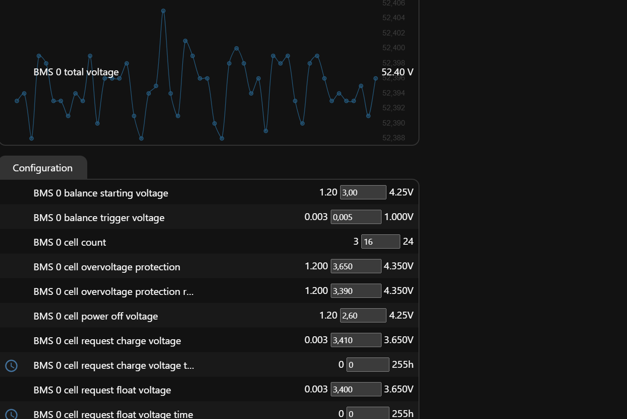This screenshot has width=627, height=419.
Task: Click the request float voltage time input
Action: point(368,413)
